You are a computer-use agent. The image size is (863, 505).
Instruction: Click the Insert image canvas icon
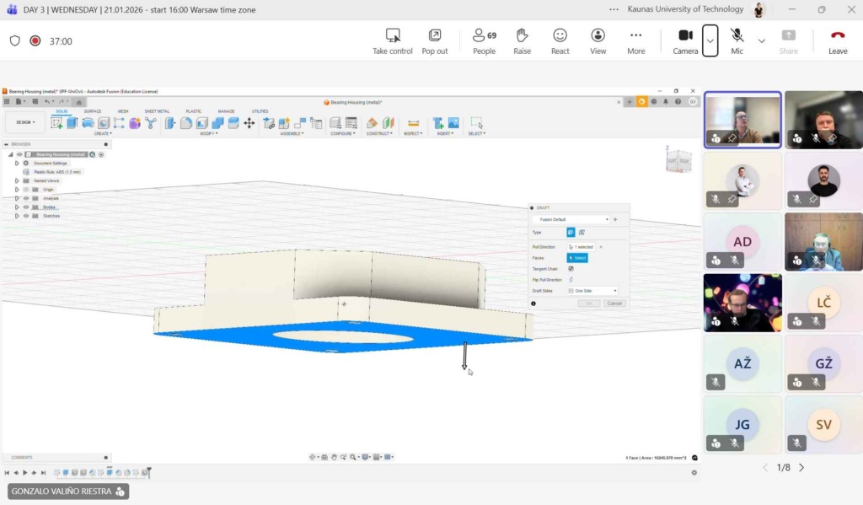[x=453, y=123]
